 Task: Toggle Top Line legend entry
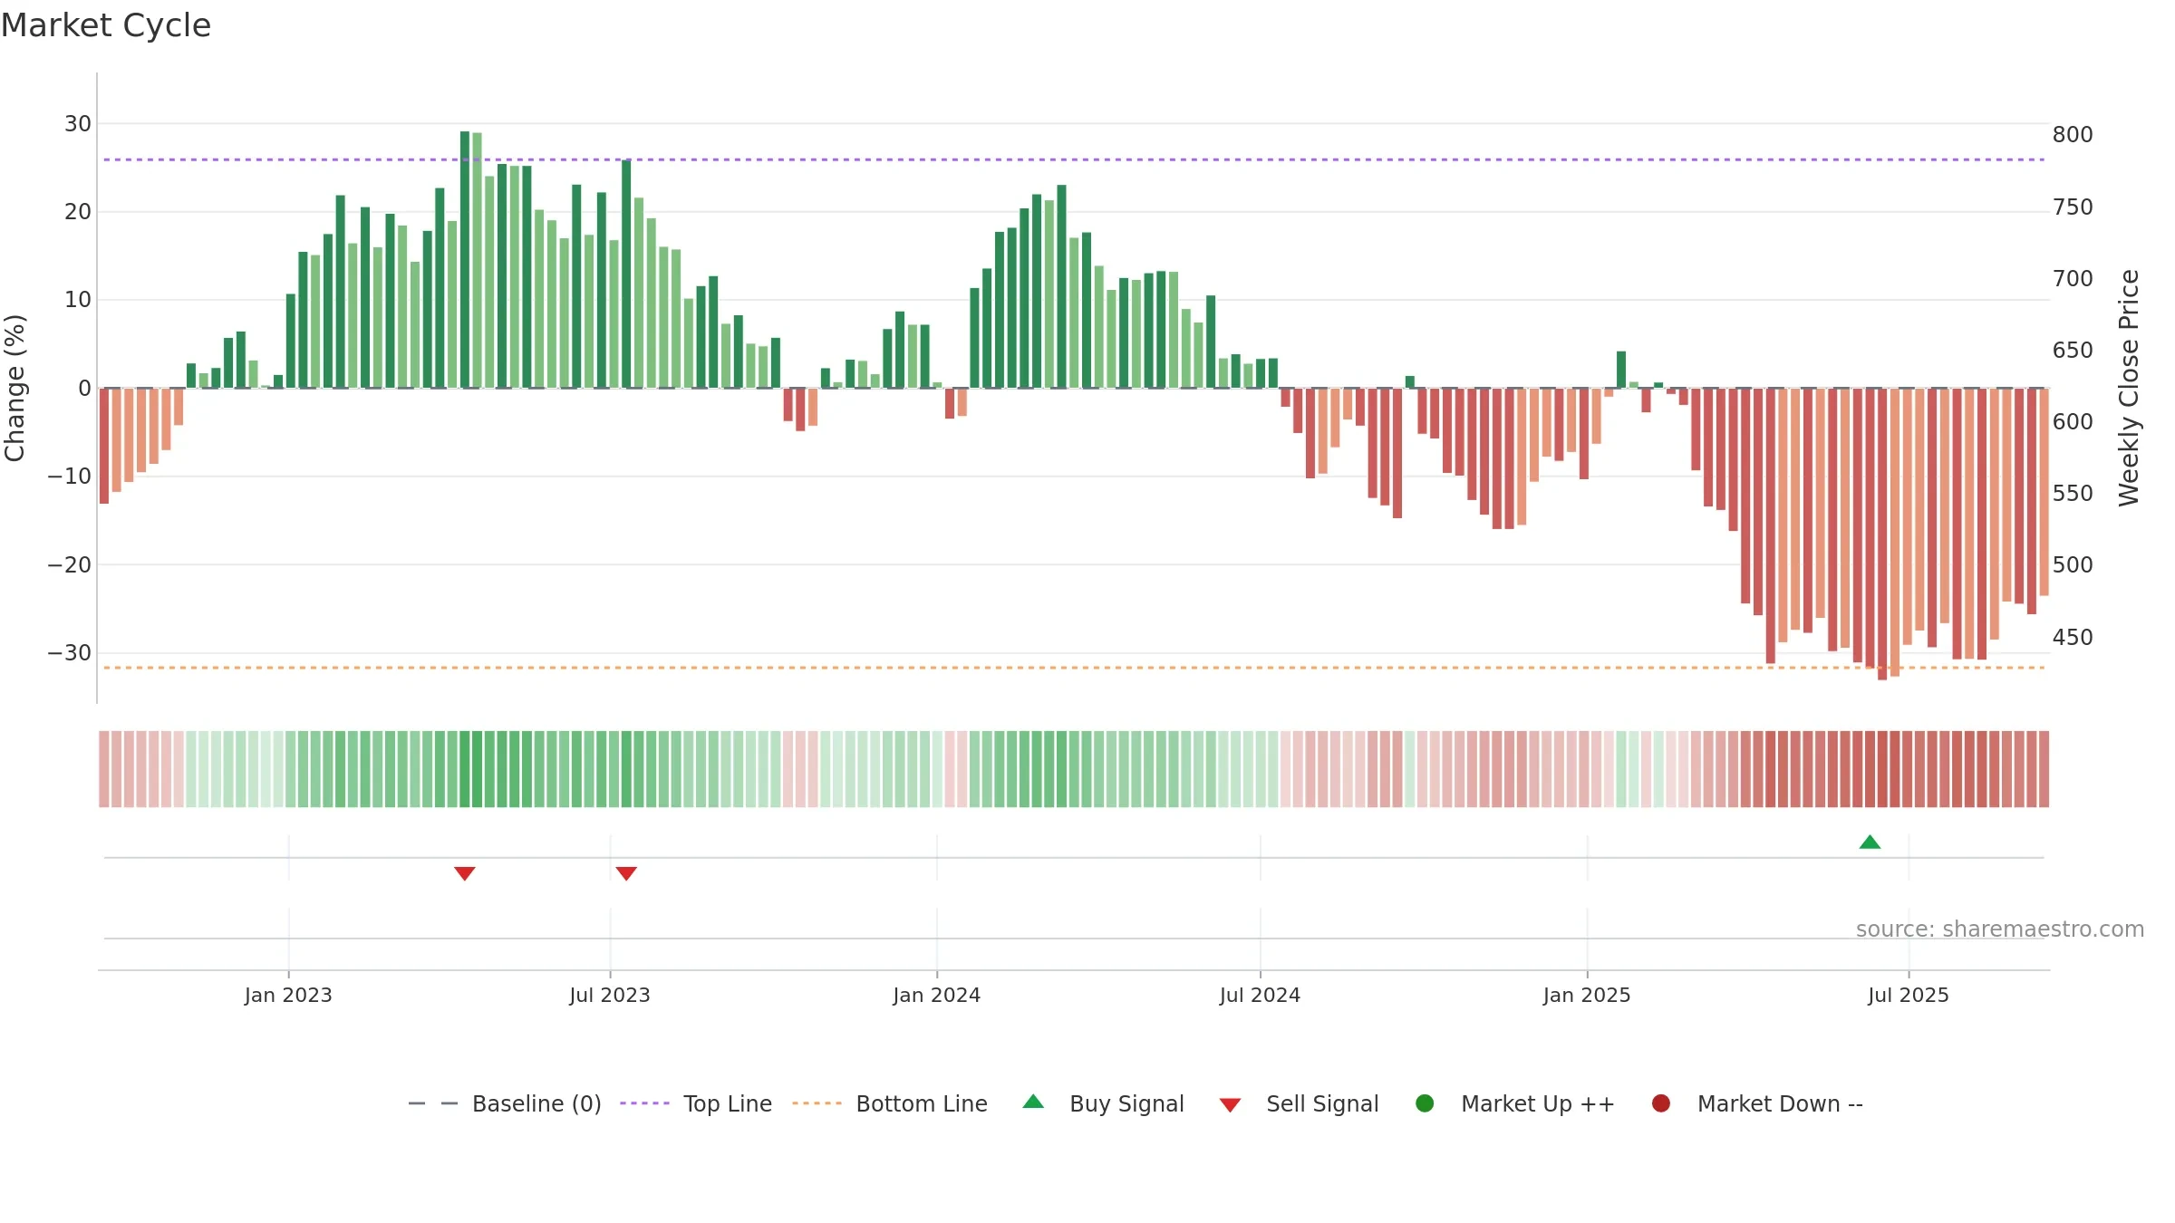pyautogui.click(x=696, y=1103)
